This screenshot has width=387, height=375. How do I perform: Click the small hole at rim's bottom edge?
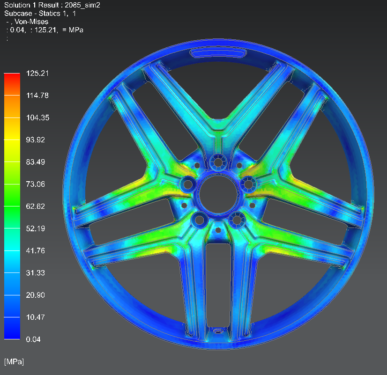point(218,331)
